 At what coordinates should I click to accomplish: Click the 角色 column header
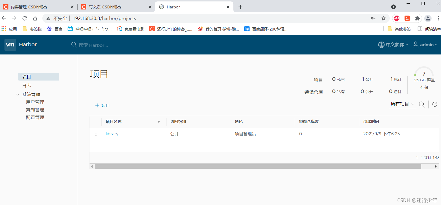point(239,122)
